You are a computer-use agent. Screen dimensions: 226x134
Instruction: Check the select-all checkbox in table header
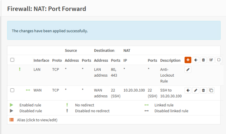[x=12, y=60]
